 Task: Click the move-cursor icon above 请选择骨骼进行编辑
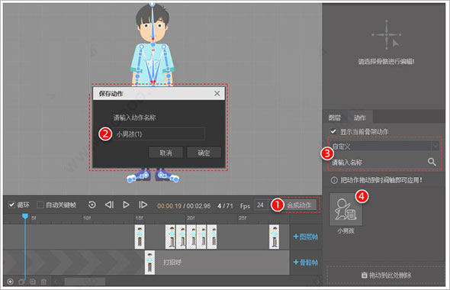click(386, 35)
